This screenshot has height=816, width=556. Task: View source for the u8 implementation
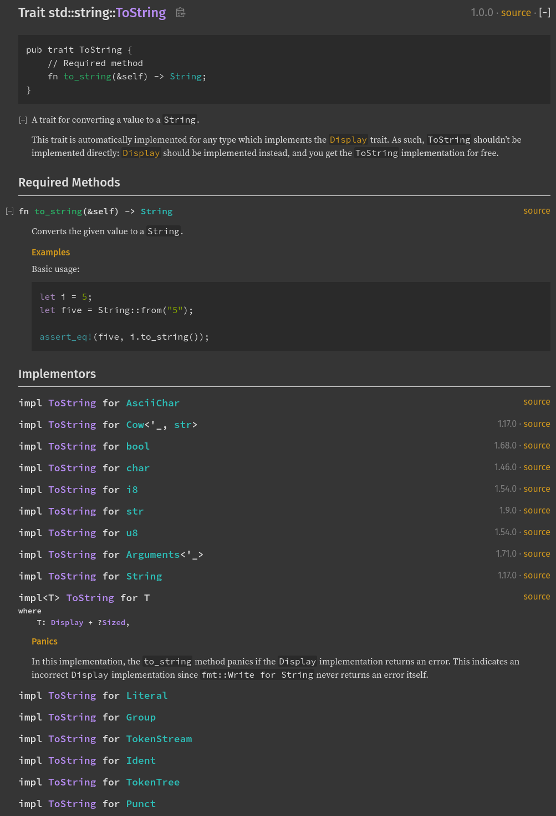click(537, 532)
